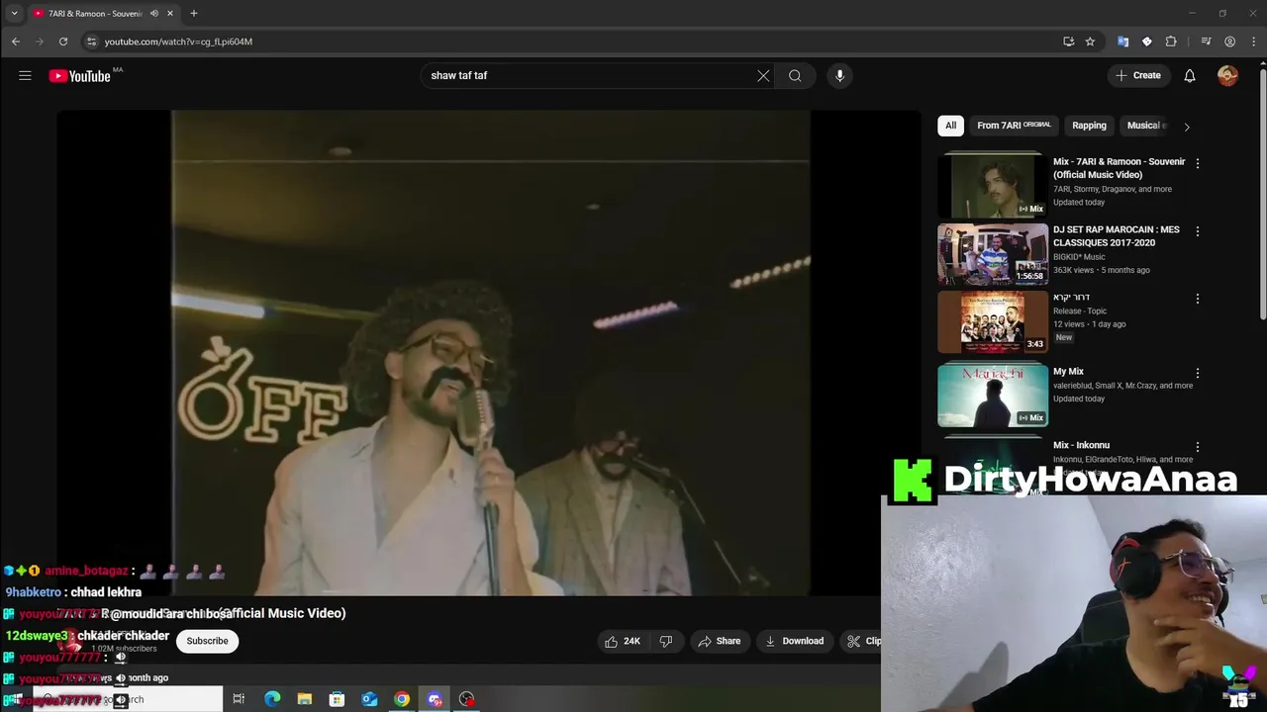Open the YouTube hamburger guide menu
Image resolution: width=1267 pixels, height=712 pixels.
pyautogui.click(x=25, y=75)
